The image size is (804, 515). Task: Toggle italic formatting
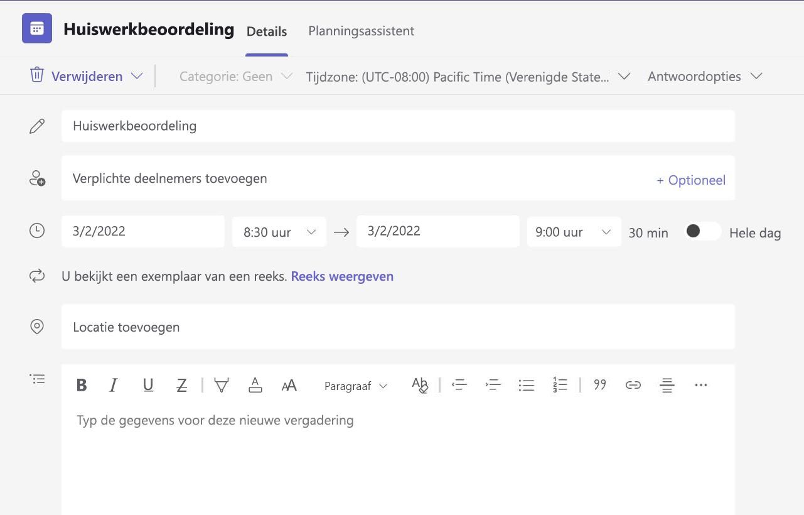tap(114, 385)
